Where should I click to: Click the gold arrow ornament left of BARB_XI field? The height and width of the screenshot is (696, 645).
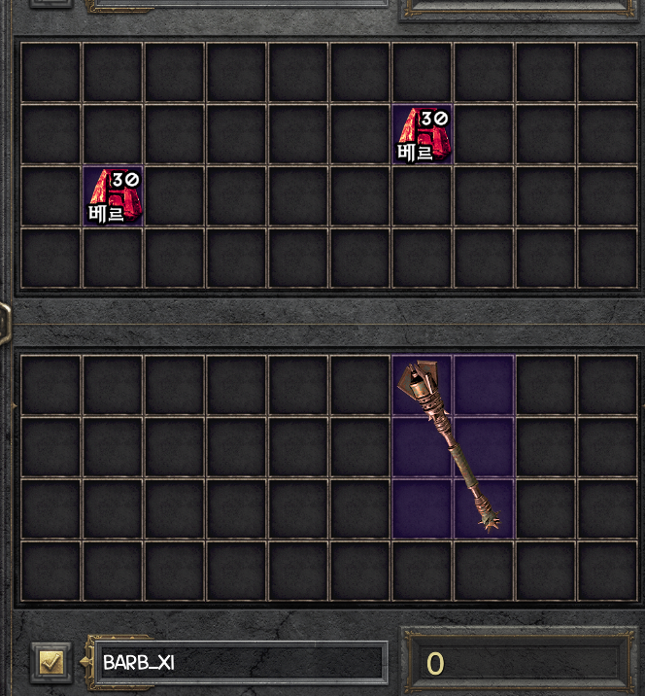click(x=86, y=662)
